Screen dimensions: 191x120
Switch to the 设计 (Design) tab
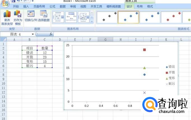point(129,6)
